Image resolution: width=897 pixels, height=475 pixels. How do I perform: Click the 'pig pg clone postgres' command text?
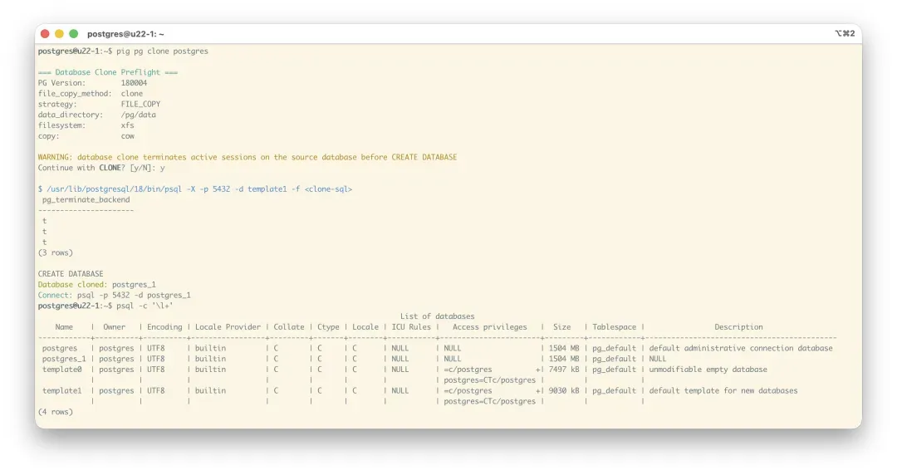(x=163, y=51)
